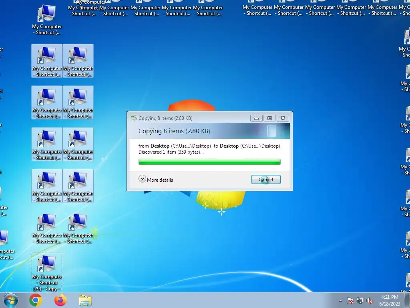Cancel the copy operation
Screen dimensions: 410x308
(x=266, y=180)
